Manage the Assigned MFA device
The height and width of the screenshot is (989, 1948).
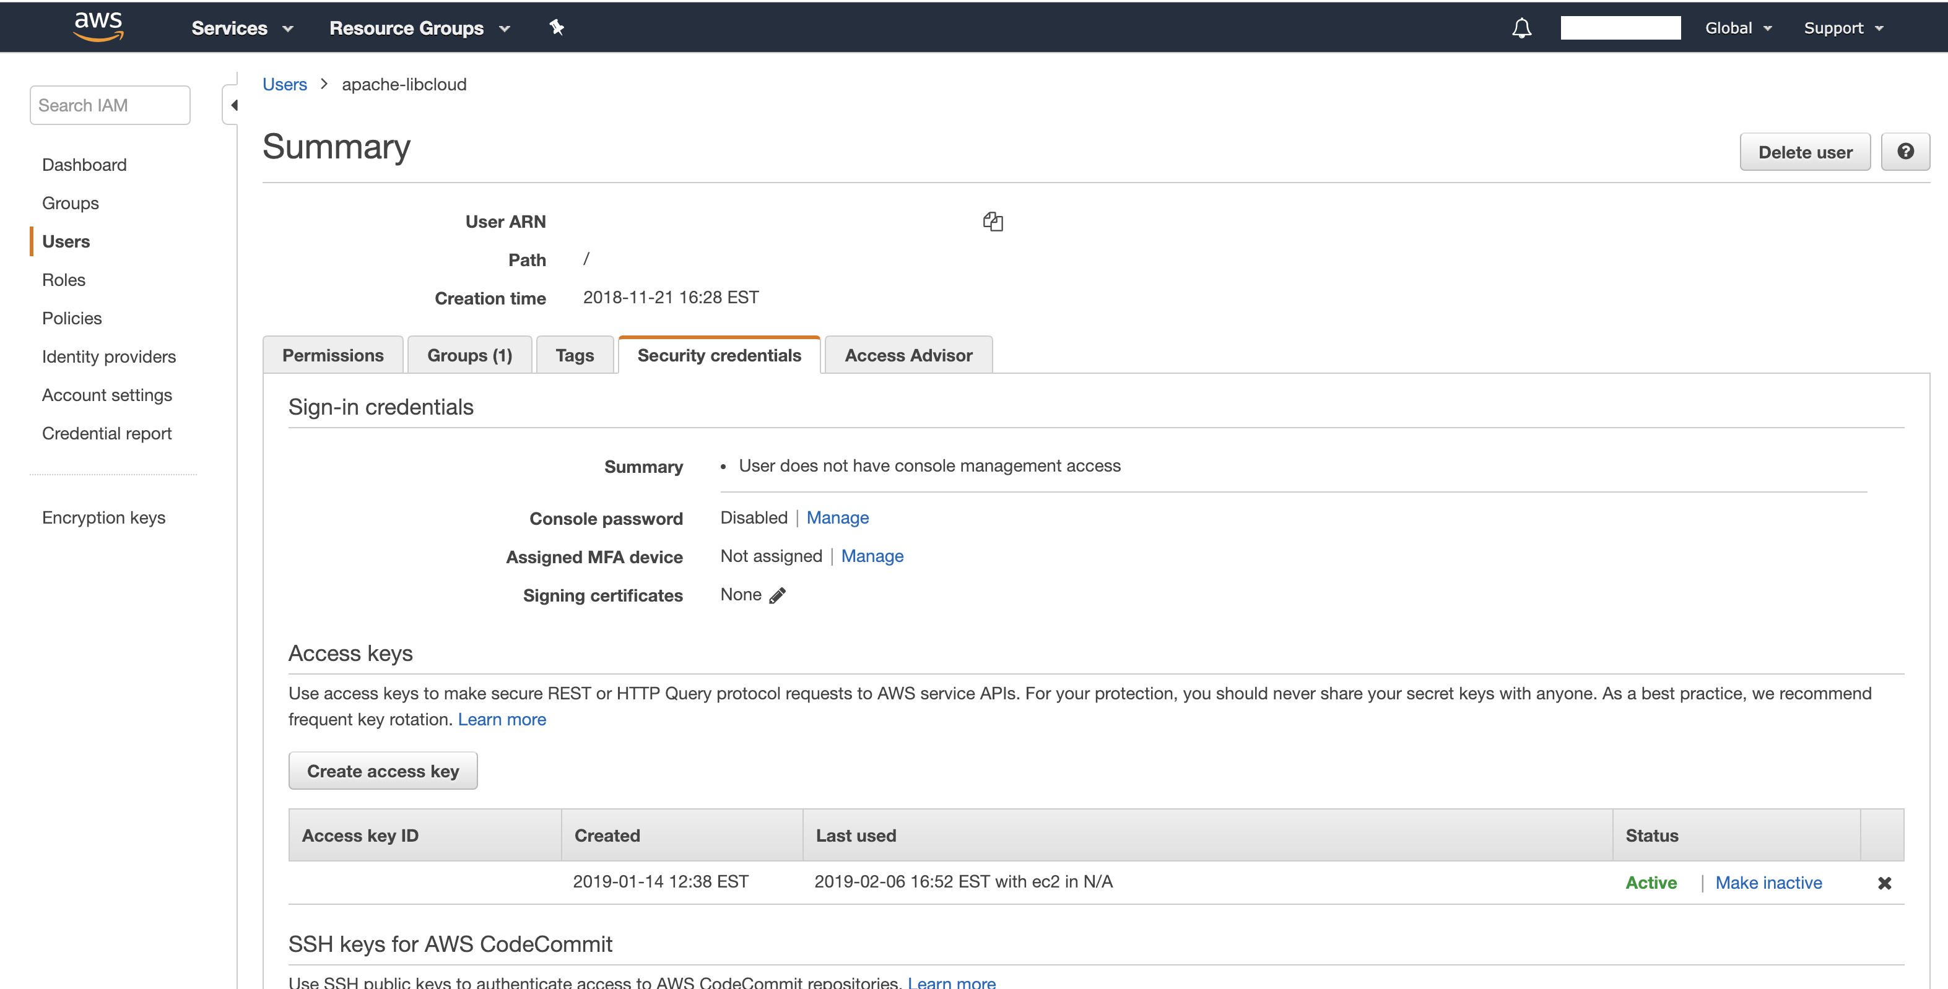[872, 556]
